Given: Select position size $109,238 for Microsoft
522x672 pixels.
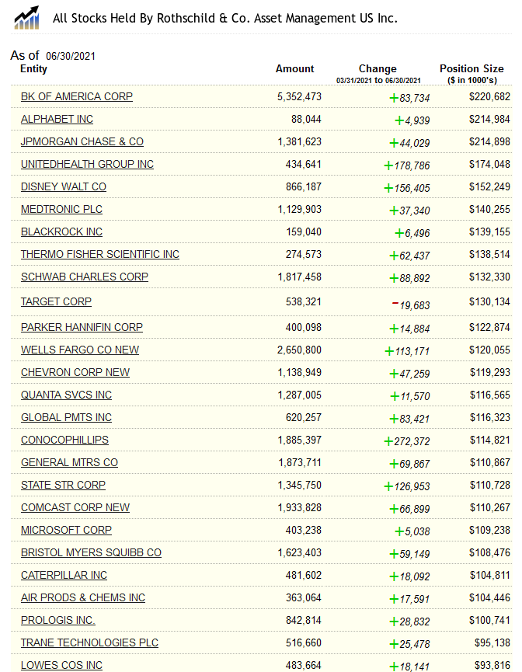Looking at the screenshot, I should [x=490, y=530].
